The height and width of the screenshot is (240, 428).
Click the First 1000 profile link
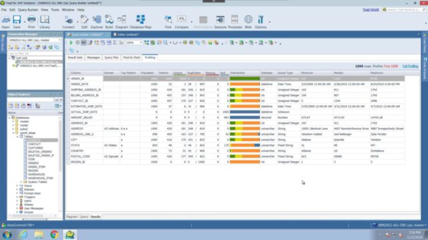pos(391,66)
